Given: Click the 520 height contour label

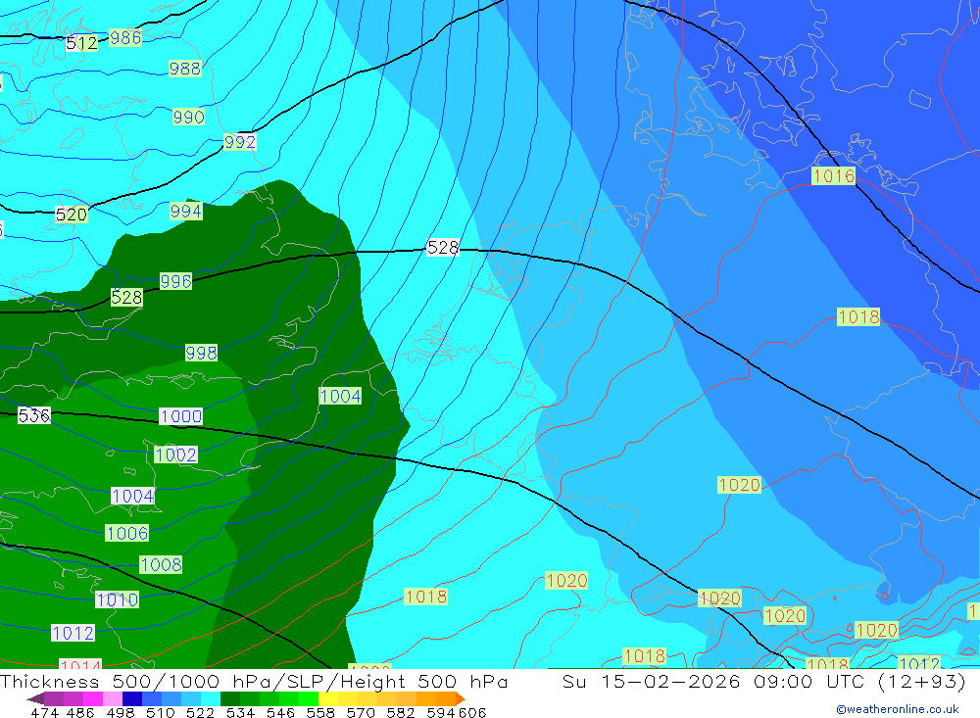Looking at the screenshot, I should 72,215.
